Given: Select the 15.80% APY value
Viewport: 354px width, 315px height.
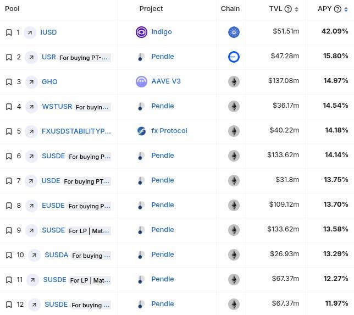Looking at the screenshot, I should point(335,56).
